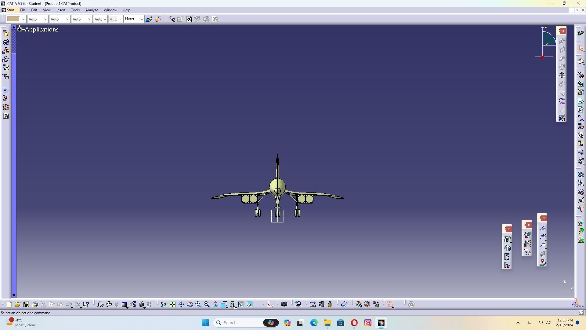Click the Normal View icon
This screenshot has width=586, height=330.
(x=215, y=304)
